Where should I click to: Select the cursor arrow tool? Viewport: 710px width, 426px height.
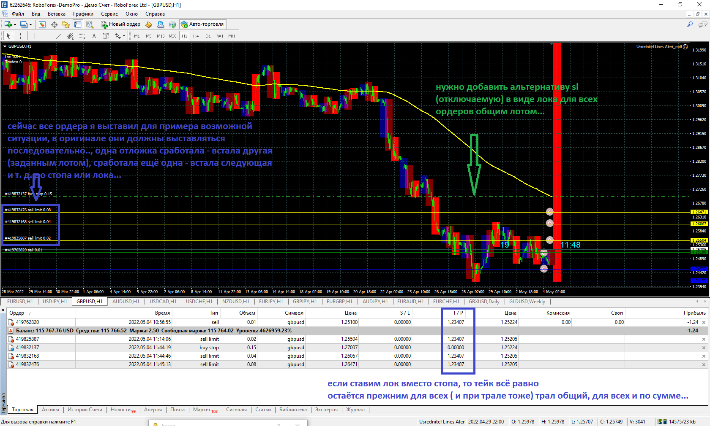click(8, 36)
